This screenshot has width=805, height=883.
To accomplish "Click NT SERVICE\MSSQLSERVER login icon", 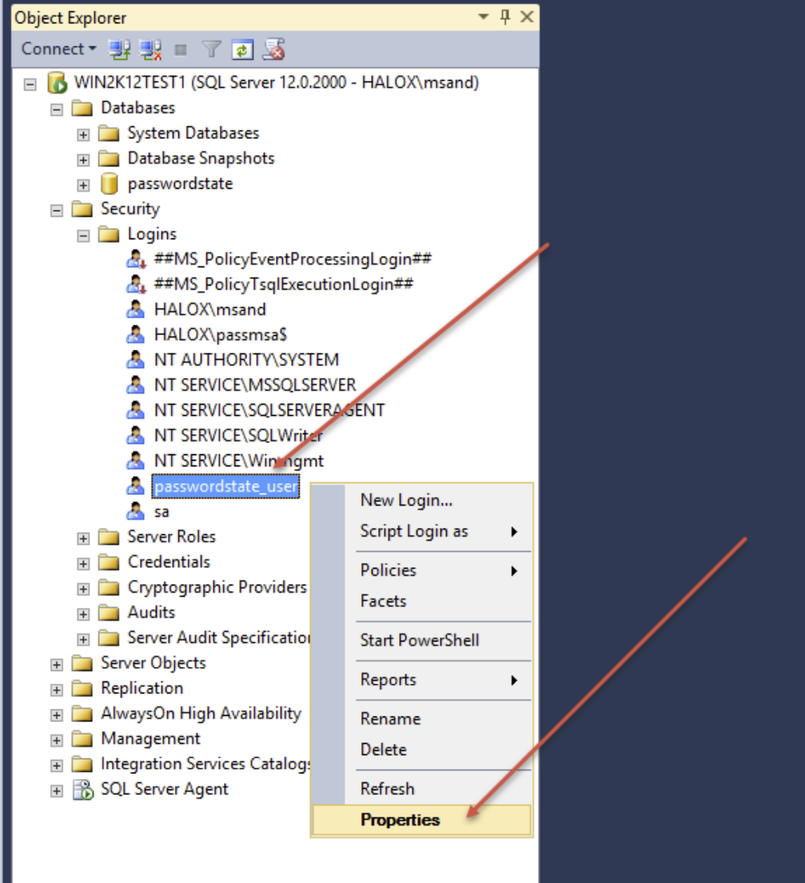I will [135, 386].
